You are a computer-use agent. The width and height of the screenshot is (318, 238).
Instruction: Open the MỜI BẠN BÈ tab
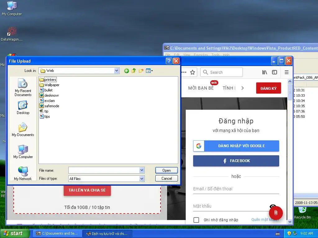point(201,88)
